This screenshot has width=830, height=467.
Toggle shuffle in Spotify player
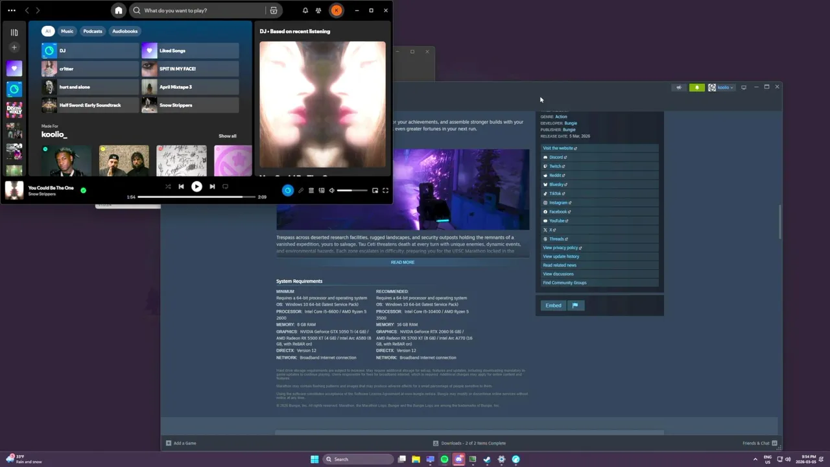tap(168, 187)
